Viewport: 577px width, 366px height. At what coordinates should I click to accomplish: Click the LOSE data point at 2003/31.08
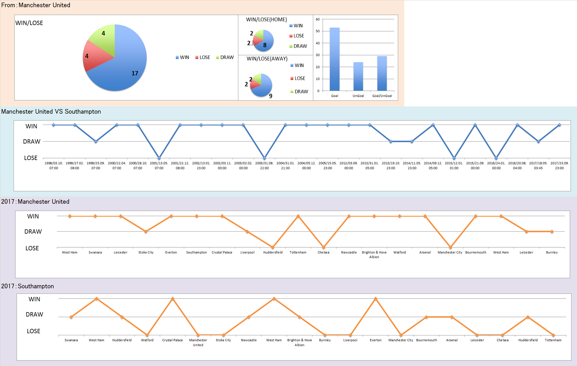tap(264, 158)
